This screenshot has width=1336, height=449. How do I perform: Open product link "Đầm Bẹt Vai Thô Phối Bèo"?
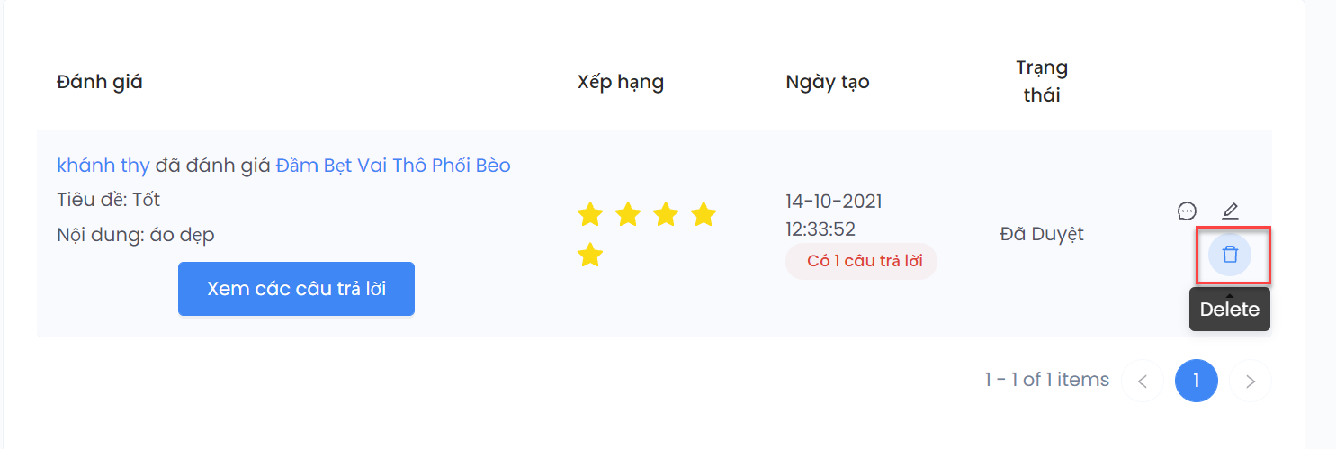[x=393, y=166]
